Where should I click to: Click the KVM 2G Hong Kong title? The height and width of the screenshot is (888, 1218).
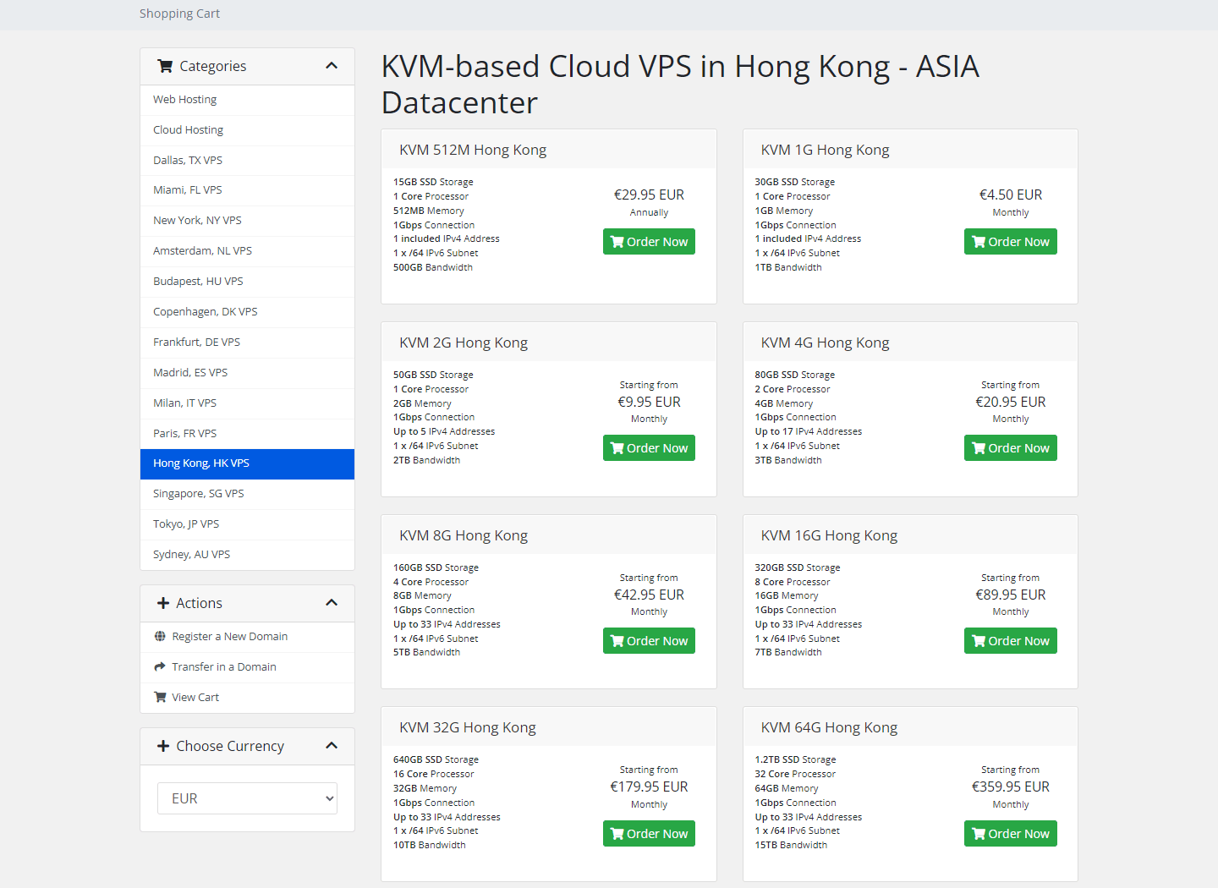tap(464, 343)
